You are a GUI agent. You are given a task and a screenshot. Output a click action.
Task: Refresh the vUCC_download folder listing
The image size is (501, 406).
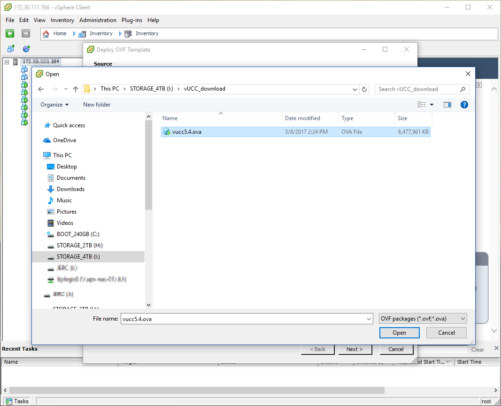(x=364, y=89)
